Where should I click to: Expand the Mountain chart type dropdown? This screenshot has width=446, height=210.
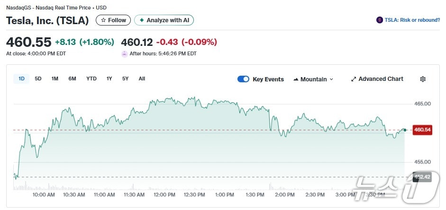313,79
